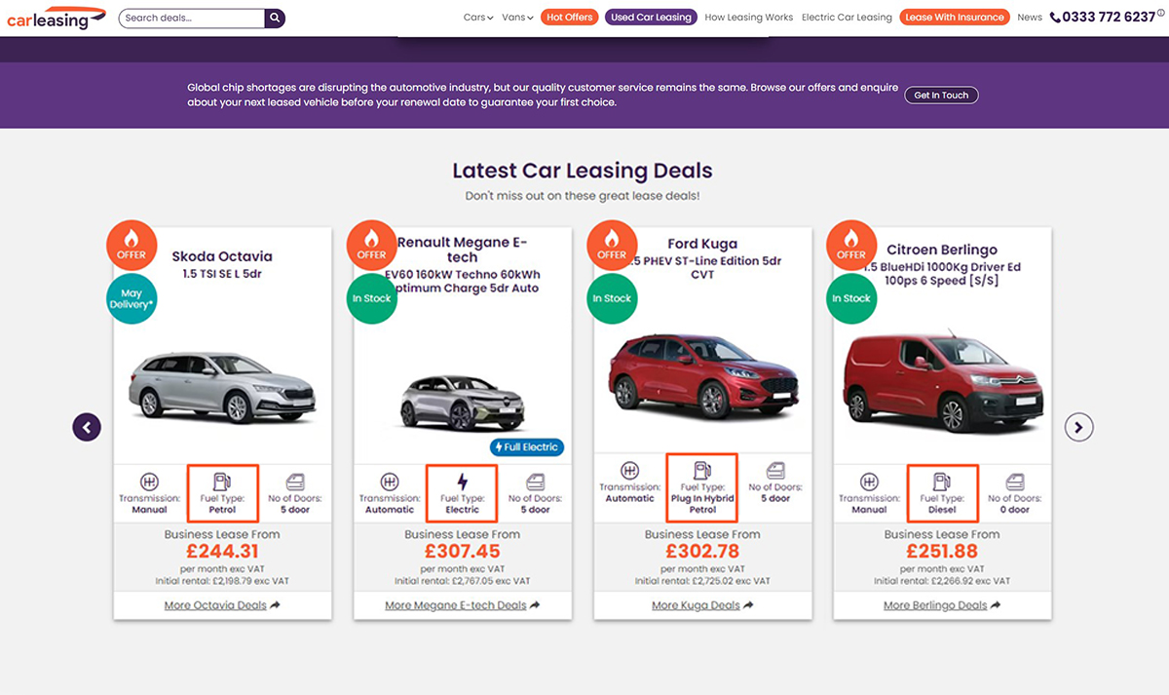Click the phone number 0333 772 6237

point(1109,17)
